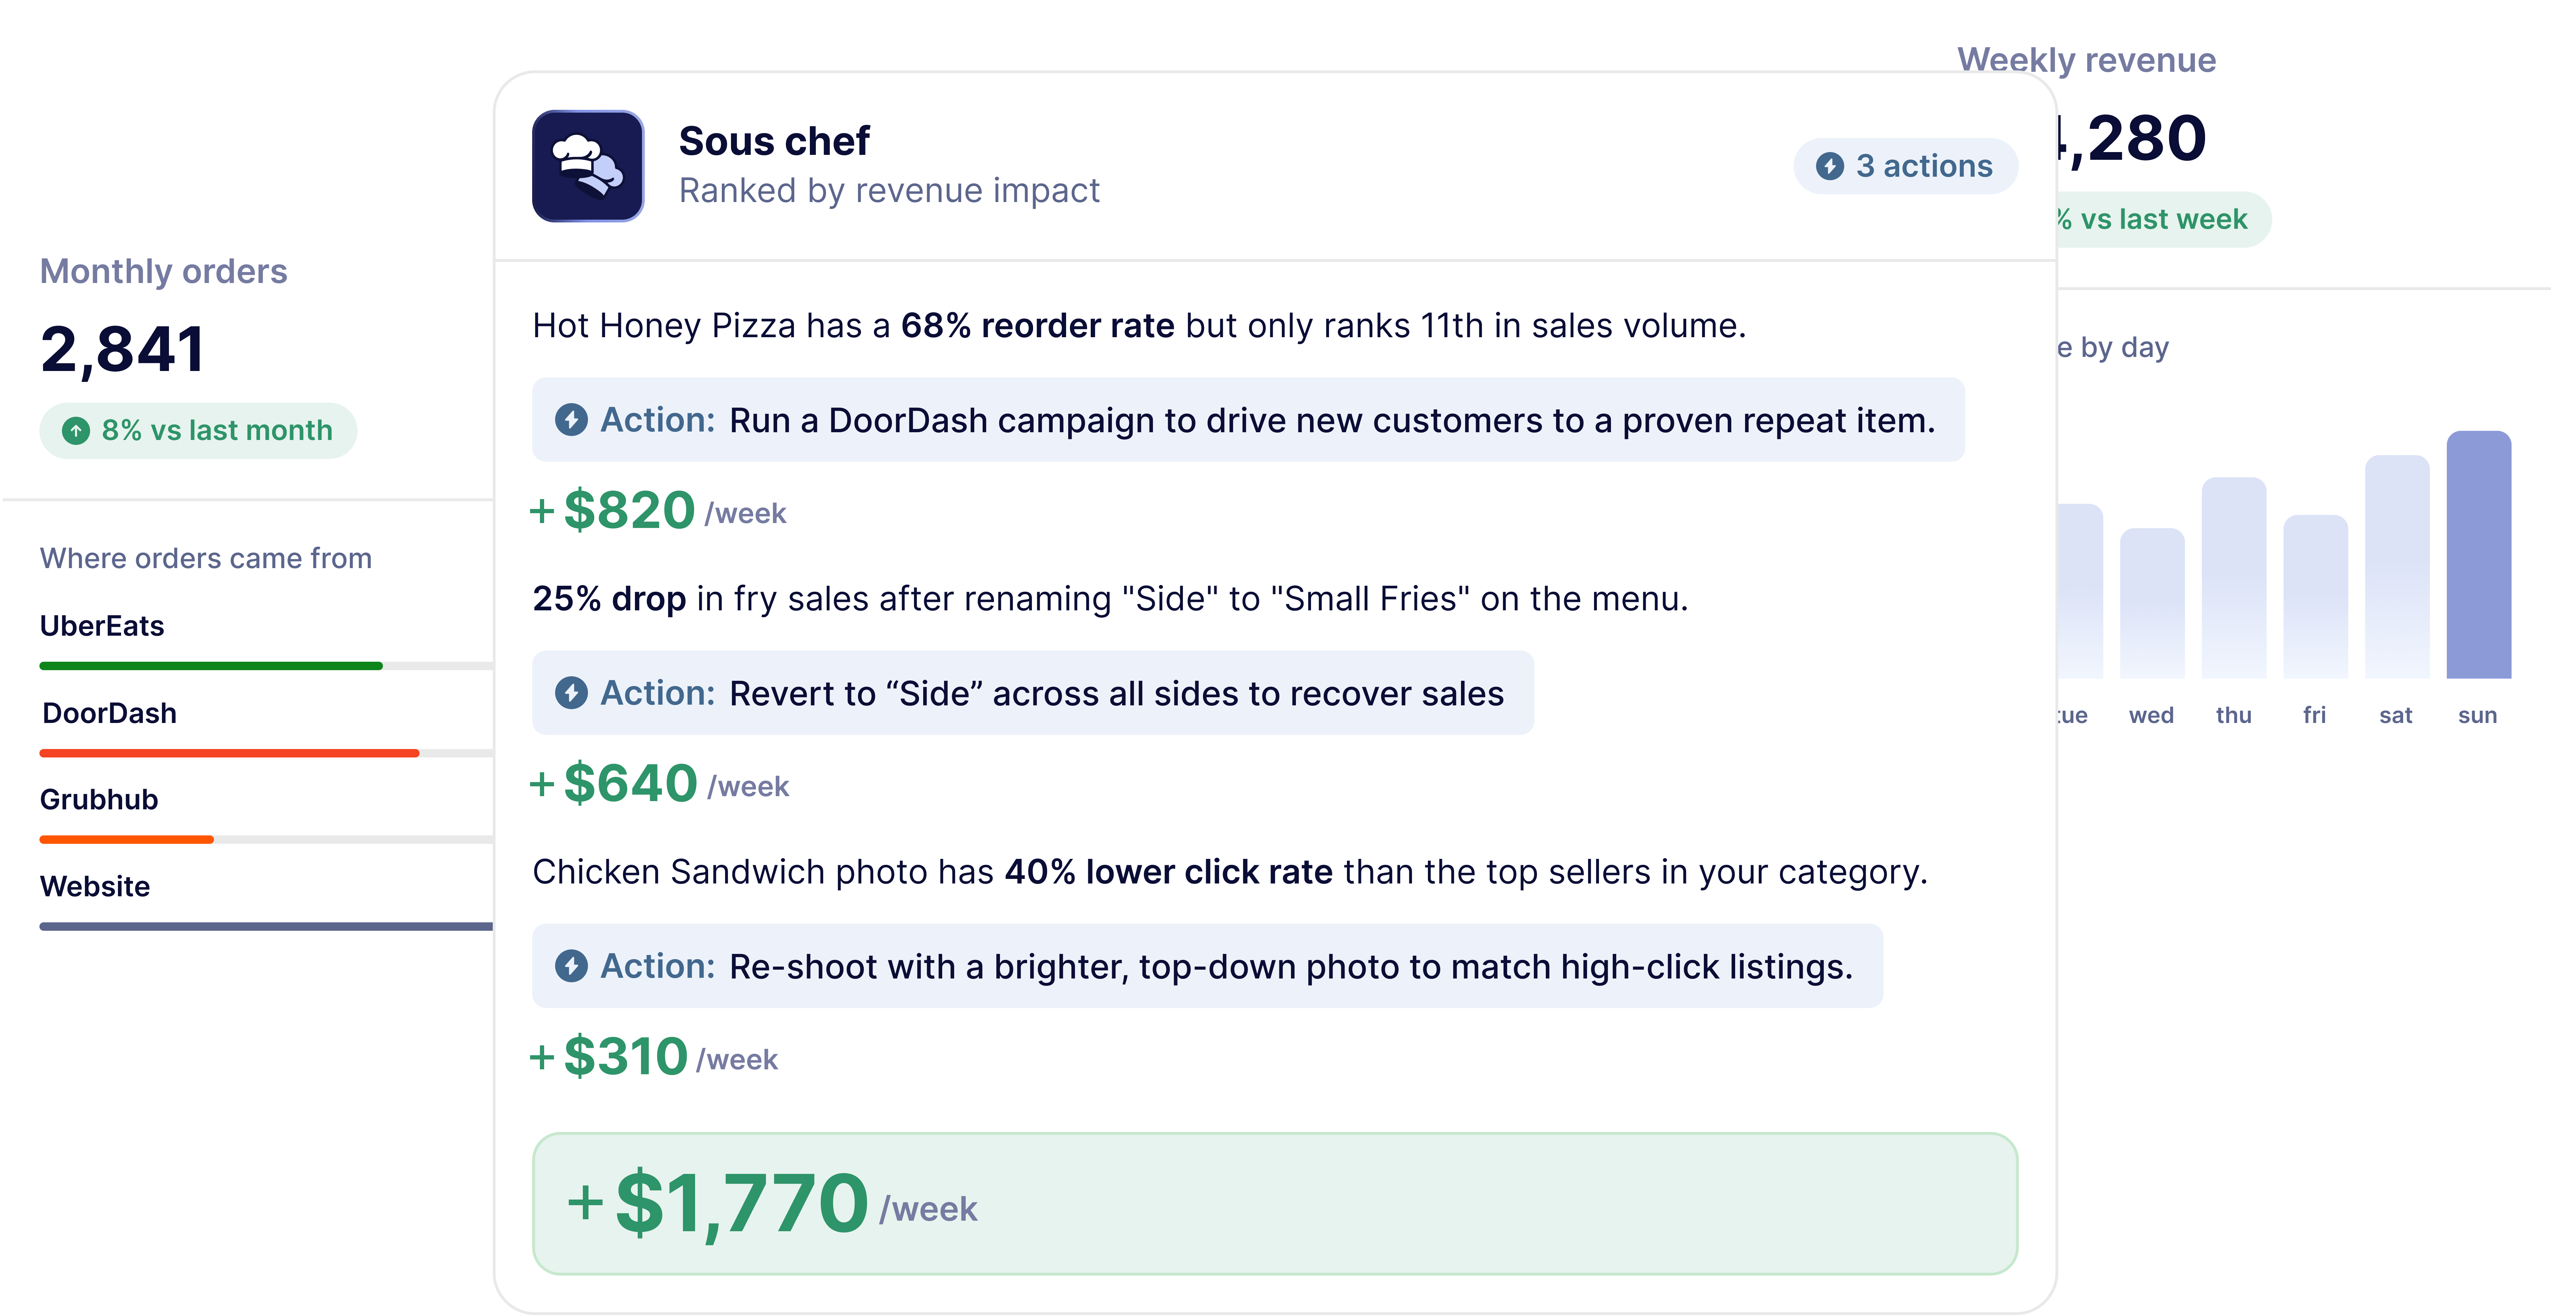Click the Grubhub orange progress bar
2551x1315 pixels.
tap(127, 840)
